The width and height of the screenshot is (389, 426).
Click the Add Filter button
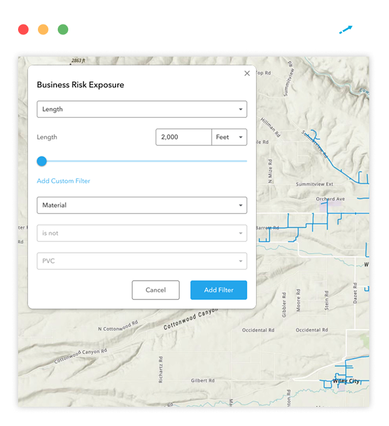coord(219,290)
